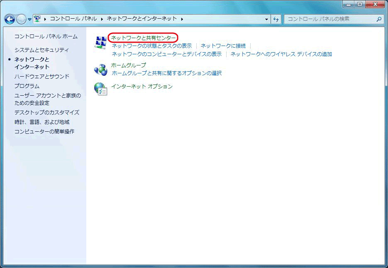This screenshot has height=268, width=388.
Task: Select コントロール パネル in the address breadcrumb
Action: coord(73,19)
